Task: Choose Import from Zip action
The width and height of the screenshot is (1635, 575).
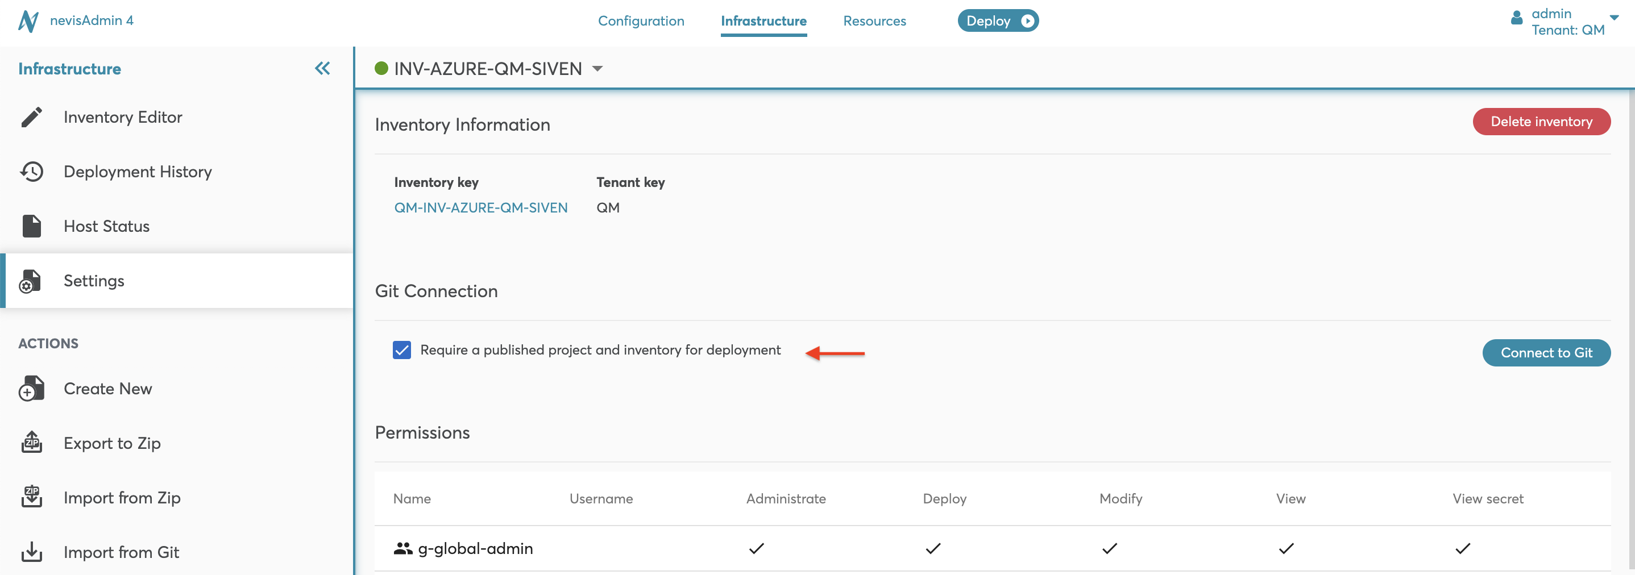Action: (x=176, y=498)
